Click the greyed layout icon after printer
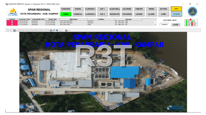The width and height of the screenshot is (206, 115). (x=61, y=30)
